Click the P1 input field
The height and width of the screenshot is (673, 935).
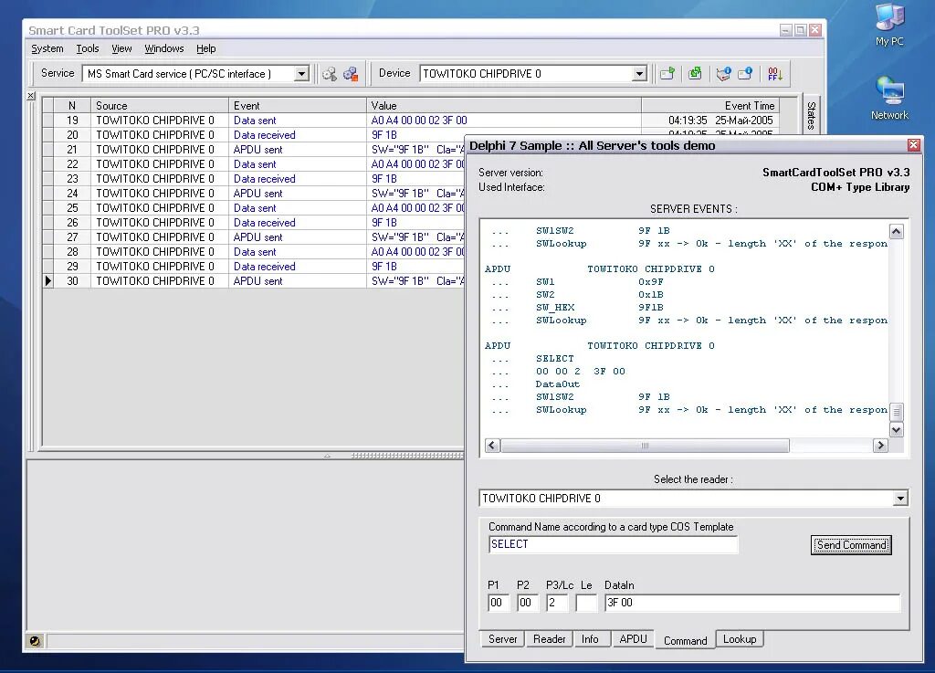click(498, 603)
